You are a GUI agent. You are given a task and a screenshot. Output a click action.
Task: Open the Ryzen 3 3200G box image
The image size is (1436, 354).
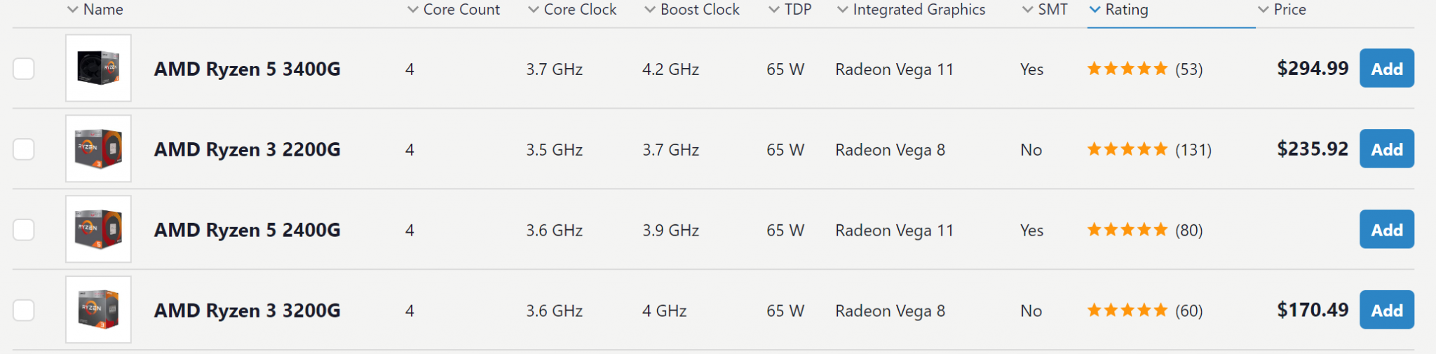click(x=98, y=310)
